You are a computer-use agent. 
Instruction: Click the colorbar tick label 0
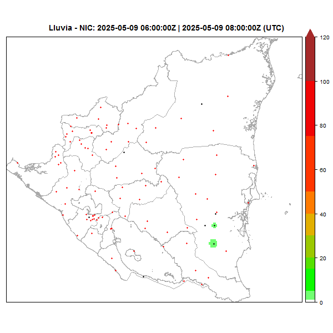[321, 302]
